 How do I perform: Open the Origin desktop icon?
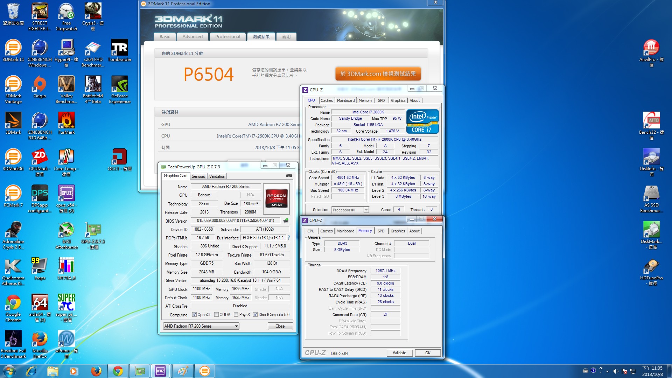click(40, 87)
